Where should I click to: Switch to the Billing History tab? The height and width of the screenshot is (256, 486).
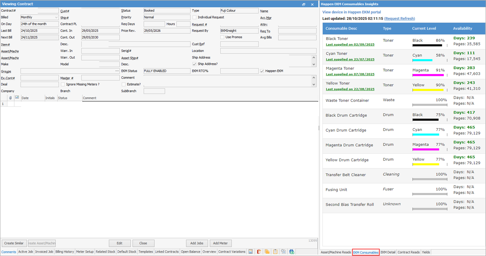point(64,252)
